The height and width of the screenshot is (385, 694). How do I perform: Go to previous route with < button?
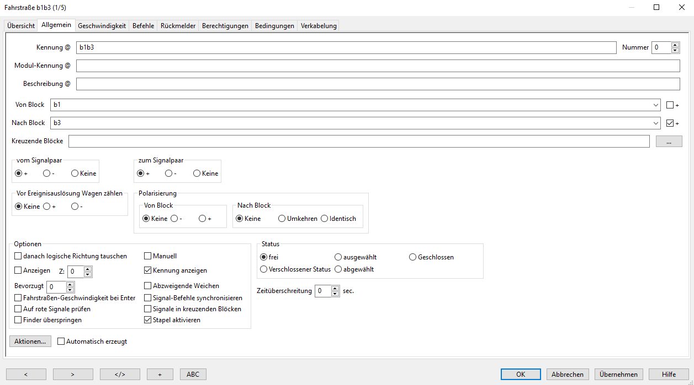click(x=27, y=374)
